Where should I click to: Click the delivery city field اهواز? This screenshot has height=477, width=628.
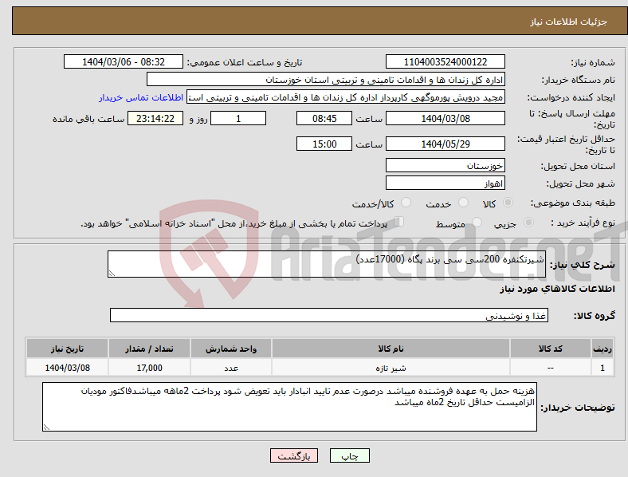445,183
